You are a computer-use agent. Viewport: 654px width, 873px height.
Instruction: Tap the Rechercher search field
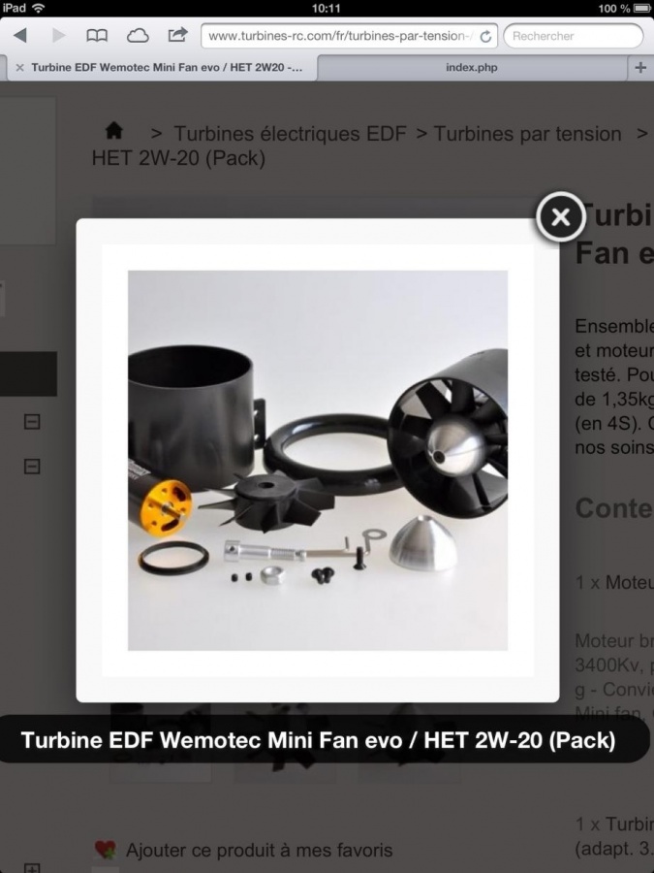(574, 36)
